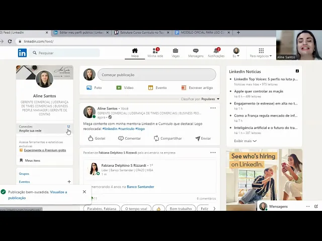Add a Vídeo to the post
Viewport: 322px width, 241px height.
point(125,88)
